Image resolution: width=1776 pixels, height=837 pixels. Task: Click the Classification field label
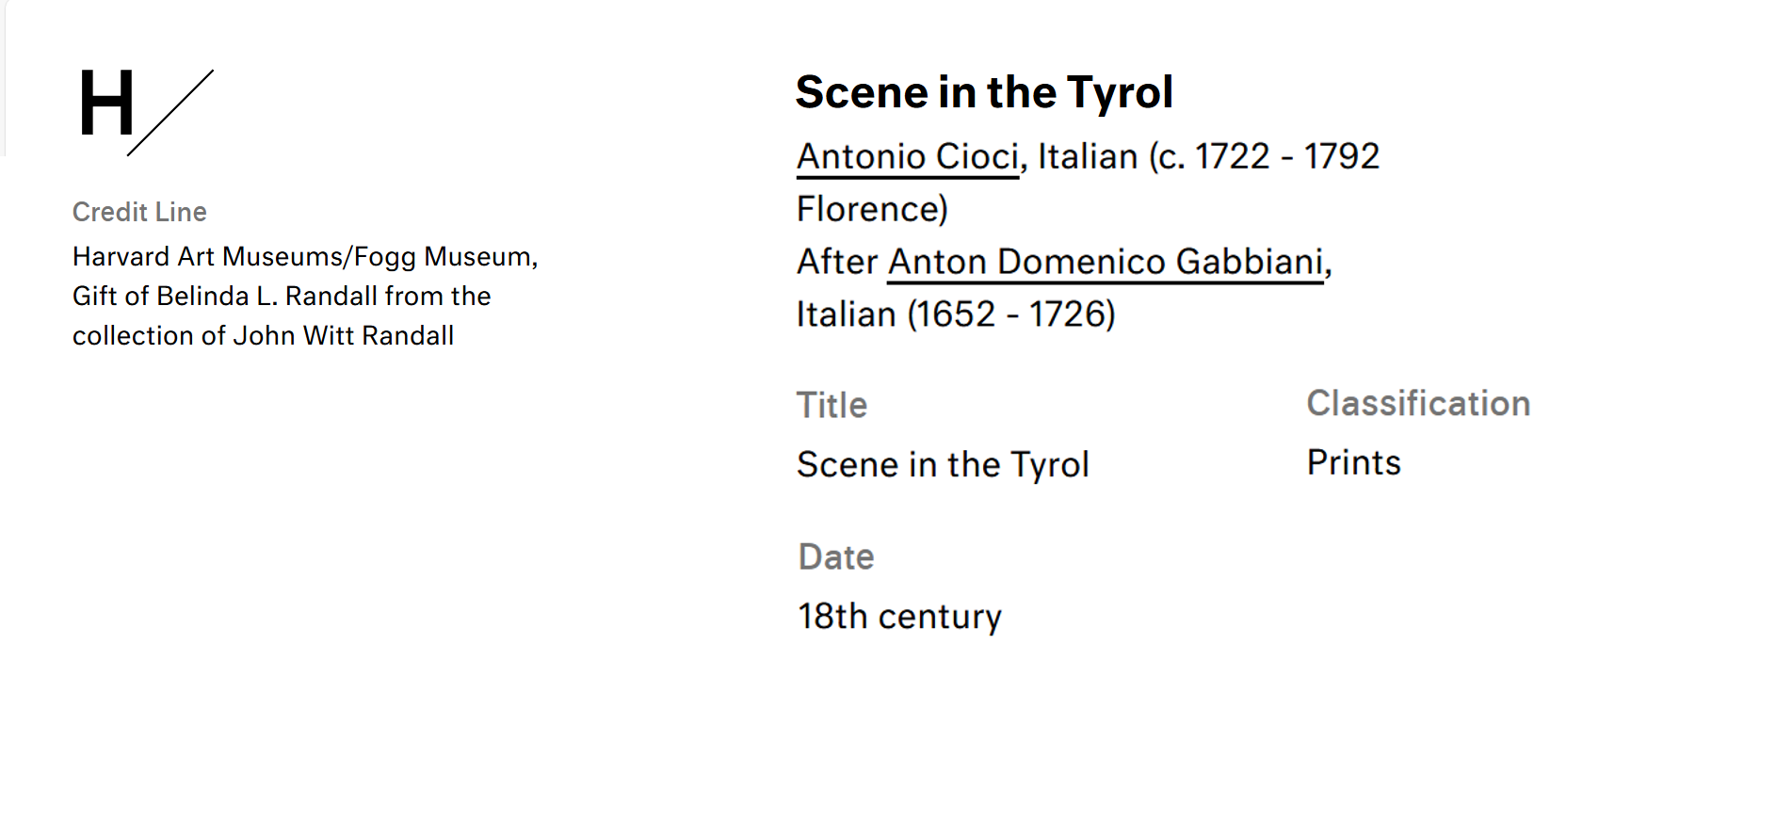1418,403
